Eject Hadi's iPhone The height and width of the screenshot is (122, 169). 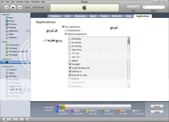(28, 62)
